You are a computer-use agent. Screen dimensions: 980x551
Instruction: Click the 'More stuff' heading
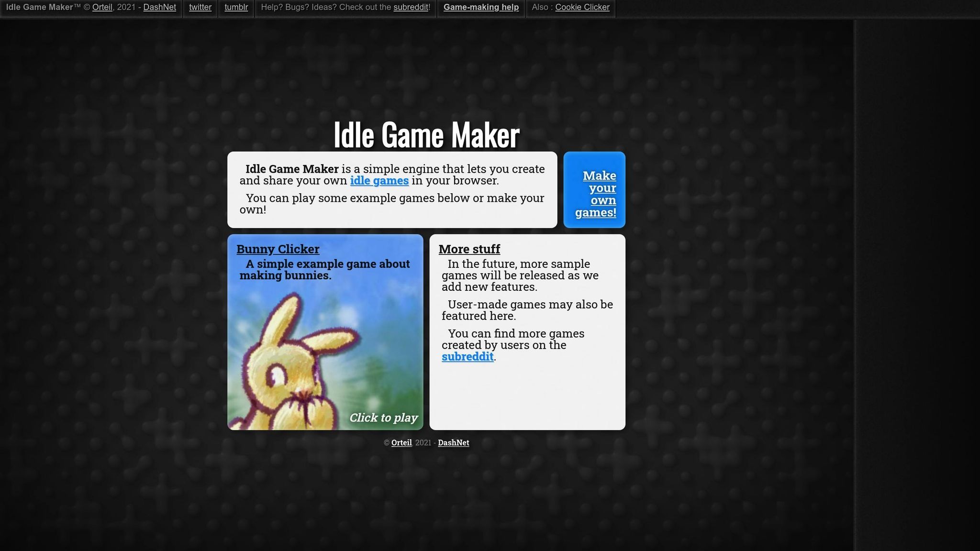point(469,249)
